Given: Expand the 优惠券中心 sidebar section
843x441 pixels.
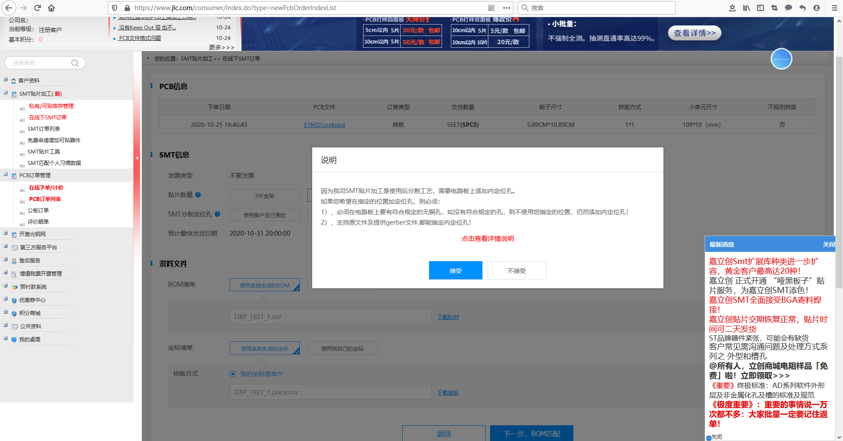Looking at the screenshot, I should click(x=5, y=300).
